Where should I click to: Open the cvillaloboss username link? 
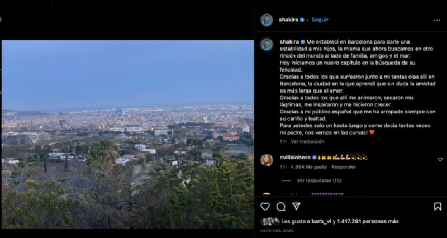point(294,158)
